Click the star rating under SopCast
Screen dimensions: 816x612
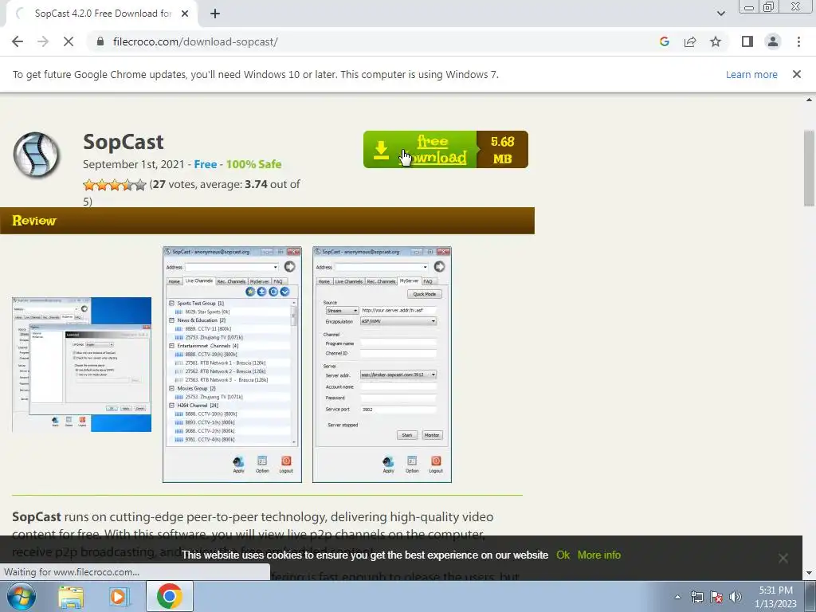(x=115, y=185)
